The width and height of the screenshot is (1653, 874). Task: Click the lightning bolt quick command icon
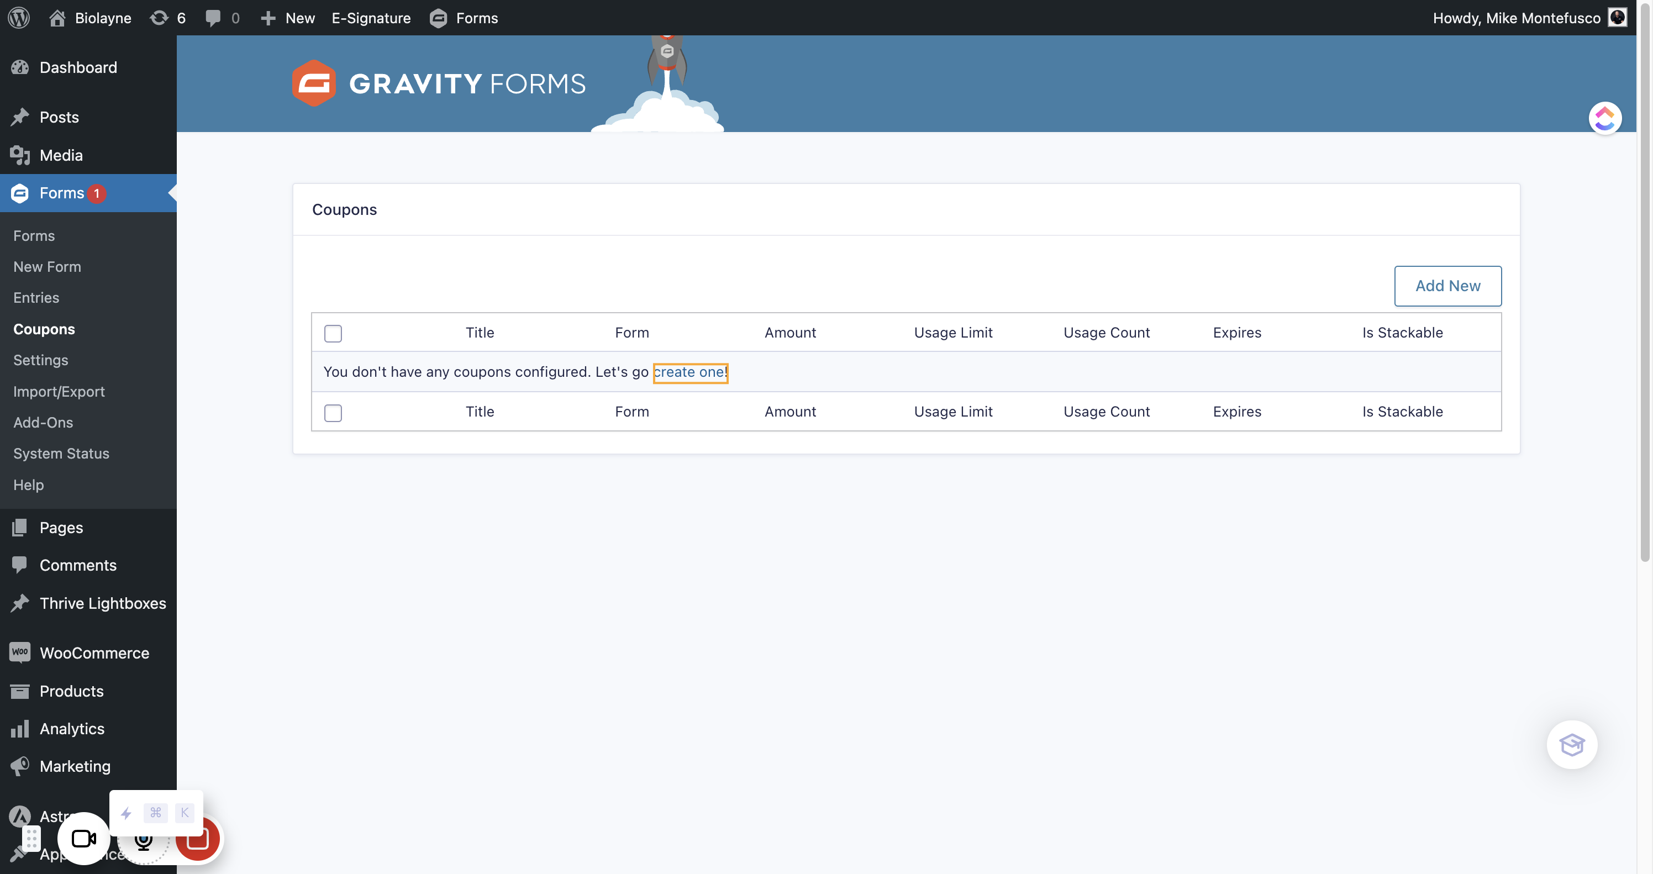tap(127, 813)
